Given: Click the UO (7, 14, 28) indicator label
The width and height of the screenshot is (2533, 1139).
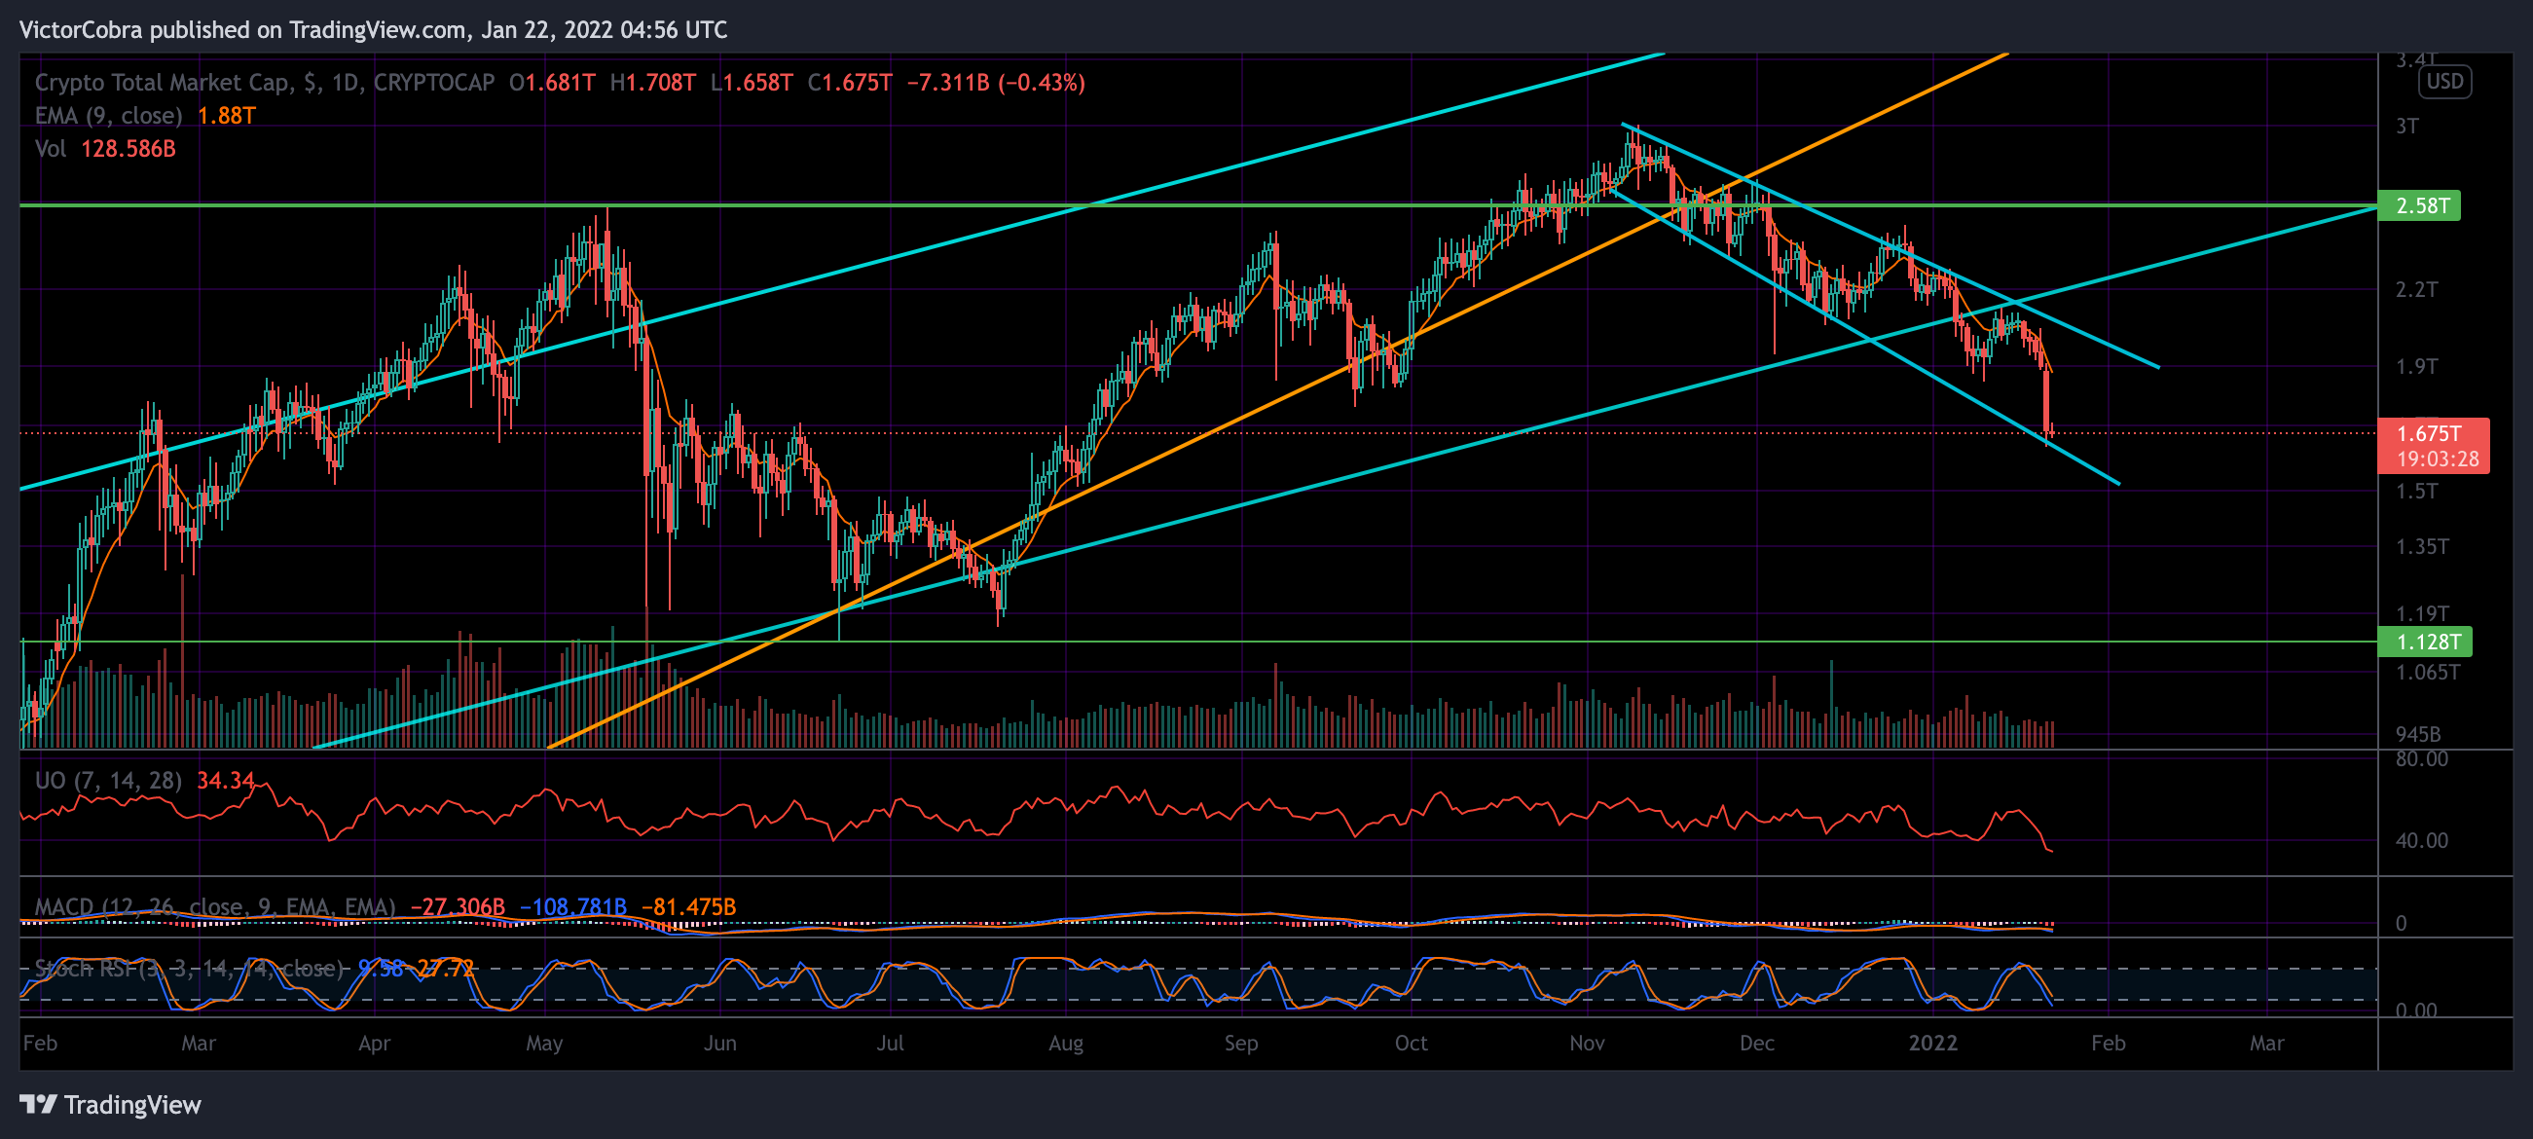Looking at the screenshot, I should click(108, 780).
